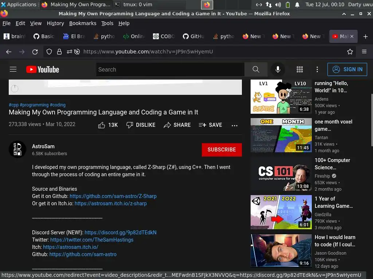This screenshot has height=279, width=373.
Task: Click the #coding hashtag
Action: point(58,105)
